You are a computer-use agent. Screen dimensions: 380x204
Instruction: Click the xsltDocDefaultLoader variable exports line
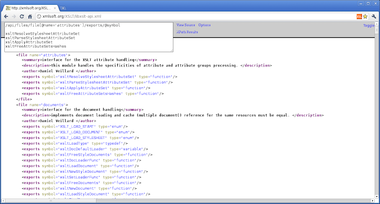[85, 149]
